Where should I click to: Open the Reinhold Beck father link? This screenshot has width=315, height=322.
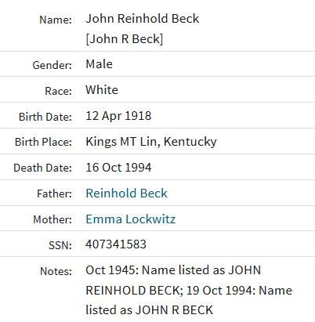[x=126, y=194]
